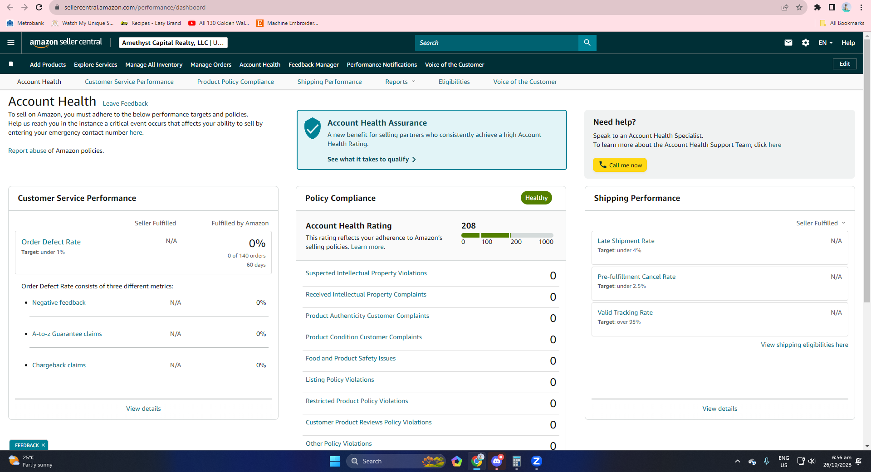Bookmark this page with the star icon
Screen dimensions: 871x472
pyautogui.click(x=799, y=7)
